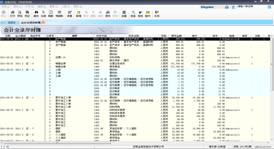
Task: Click 新增 to add a voucher
Action: pyautogui.click(x=78, y=14)
